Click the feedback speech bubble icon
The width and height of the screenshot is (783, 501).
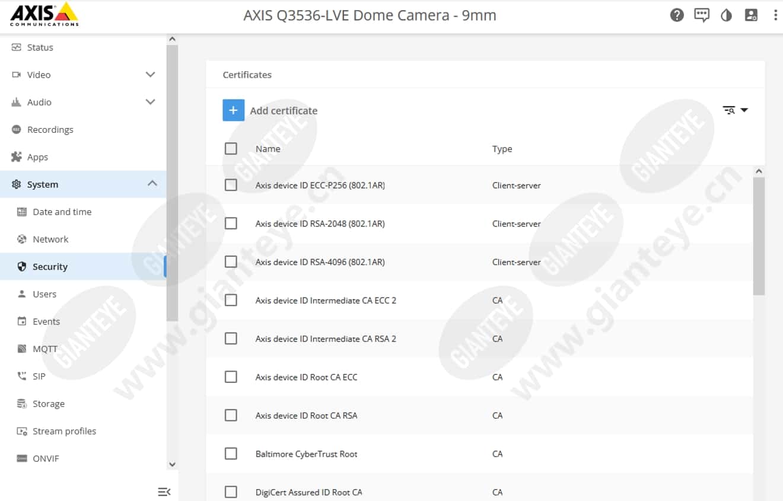point(702,15)
